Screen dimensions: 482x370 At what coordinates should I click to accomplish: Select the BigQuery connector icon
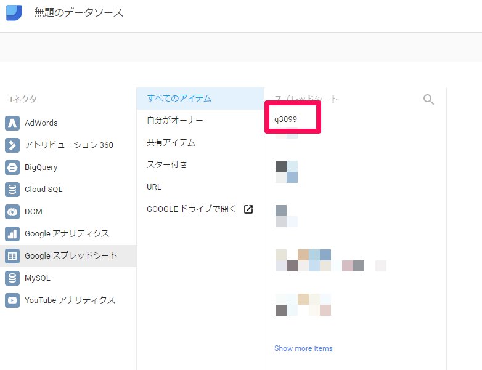click(x=12, y=167)
